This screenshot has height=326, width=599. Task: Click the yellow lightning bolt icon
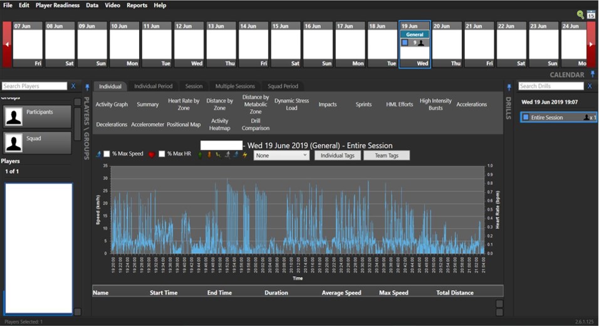(245, 155)
